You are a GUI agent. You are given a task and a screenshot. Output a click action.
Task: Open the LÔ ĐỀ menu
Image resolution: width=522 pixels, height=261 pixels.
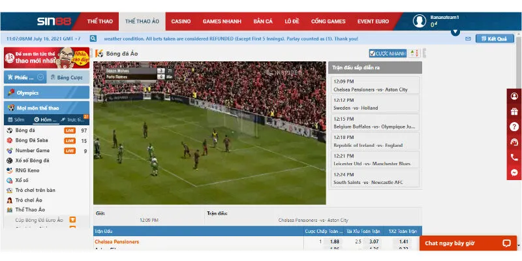[292, 22]
